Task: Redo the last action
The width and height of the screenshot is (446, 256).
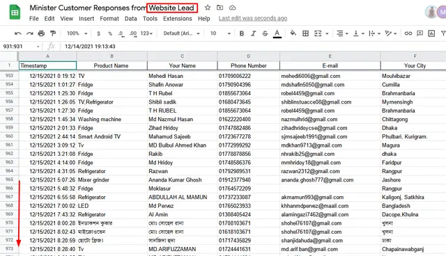Action: point(29,33)
